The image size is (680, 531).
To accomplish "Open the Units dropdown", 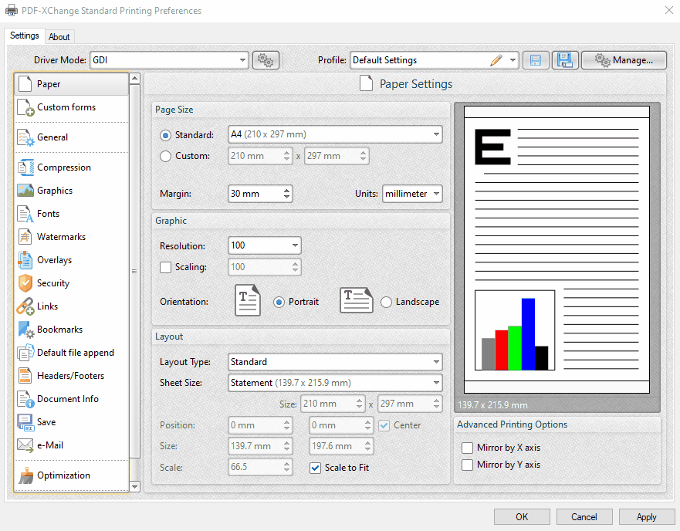I will point(411,194).
